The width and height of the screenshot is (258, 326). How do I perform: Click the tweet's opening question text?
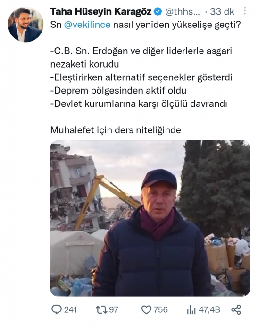coord(145,25)
